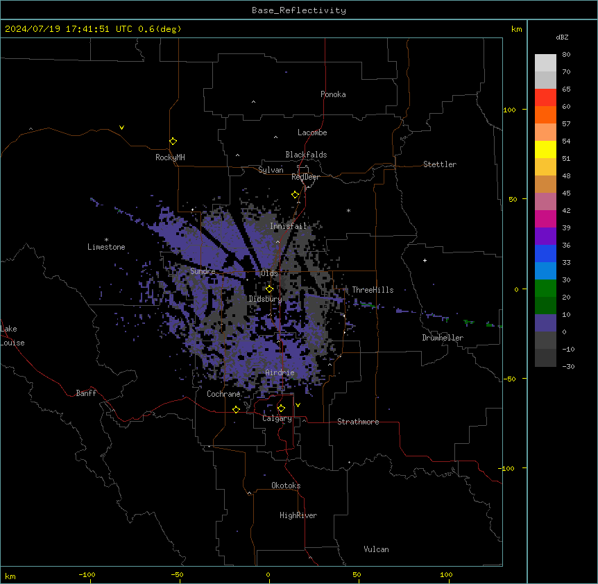This screenshot has width=598, height=584.
Task: Click the Lake Louise label
Action: (x=12, y=336)
